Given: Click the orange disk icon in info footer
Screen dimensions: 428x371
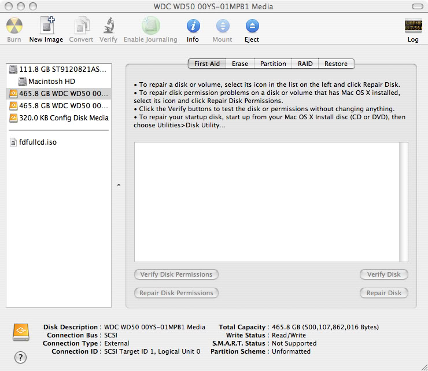Looking at the screenshot, I should (21, 332).
